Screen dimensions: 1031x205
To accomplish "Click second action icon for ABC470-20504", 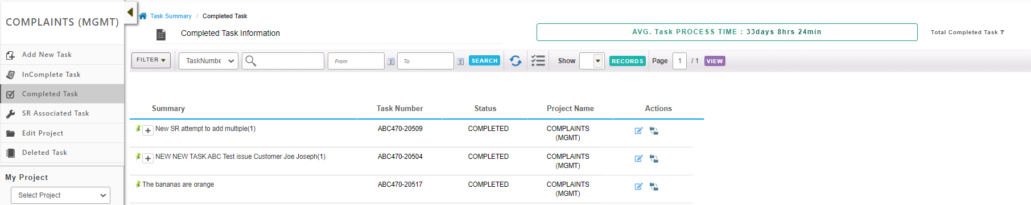I will tap(654, 159).
